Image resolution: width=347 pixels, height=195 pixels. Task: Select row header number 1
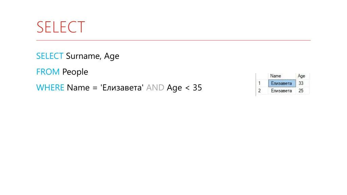click(x=262, y=83)
